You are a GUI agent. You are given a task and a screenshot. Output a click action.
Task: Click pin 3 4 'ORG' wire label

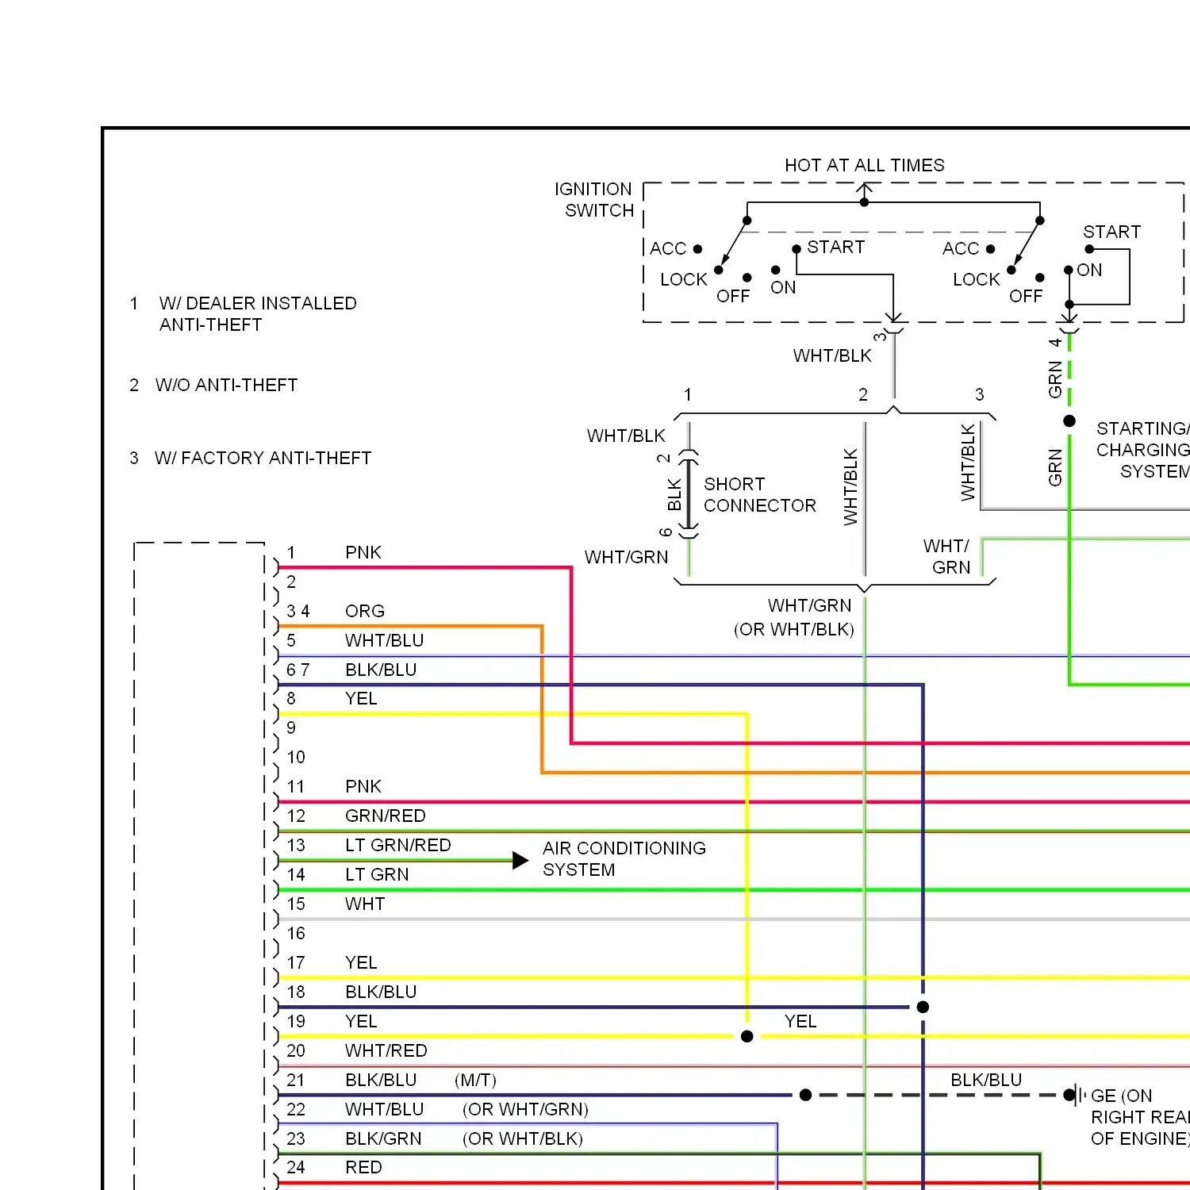(365, 611)
